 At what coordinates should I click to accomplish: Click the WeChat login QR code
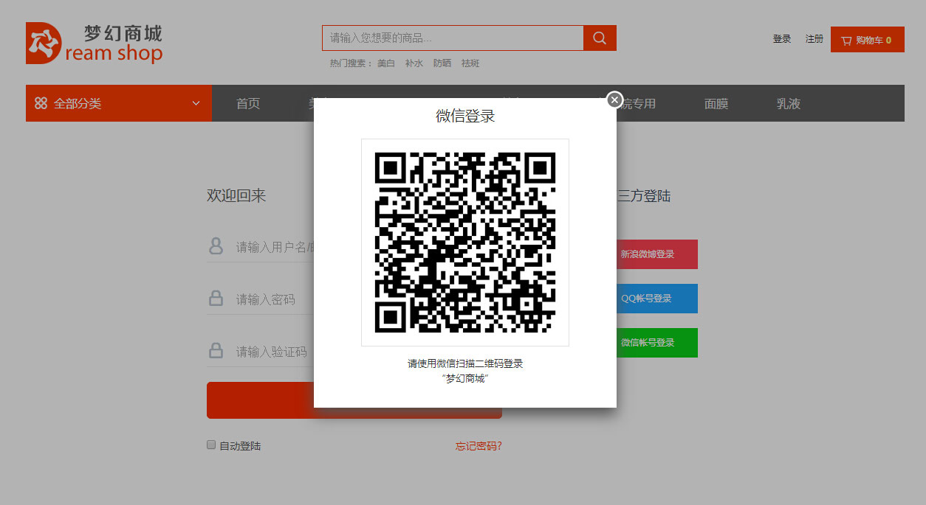coord(465,243)
